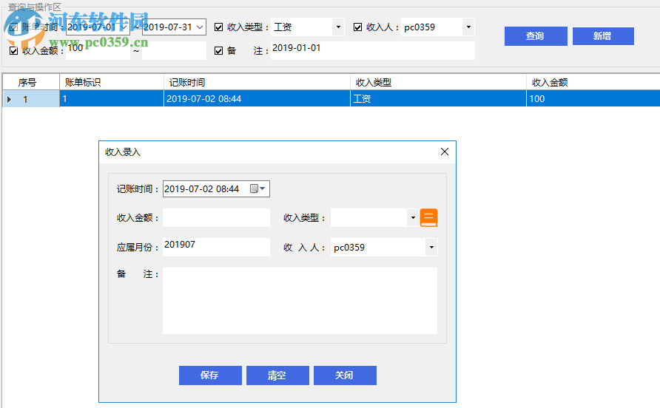The height and width of the screenshot is (408, 660).
Task: Expand the dialog's 收入类型 combo box
Action: (413, 218)
